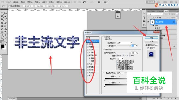
Task: Click 基本功能 workspace button
Action: point(151,2)
